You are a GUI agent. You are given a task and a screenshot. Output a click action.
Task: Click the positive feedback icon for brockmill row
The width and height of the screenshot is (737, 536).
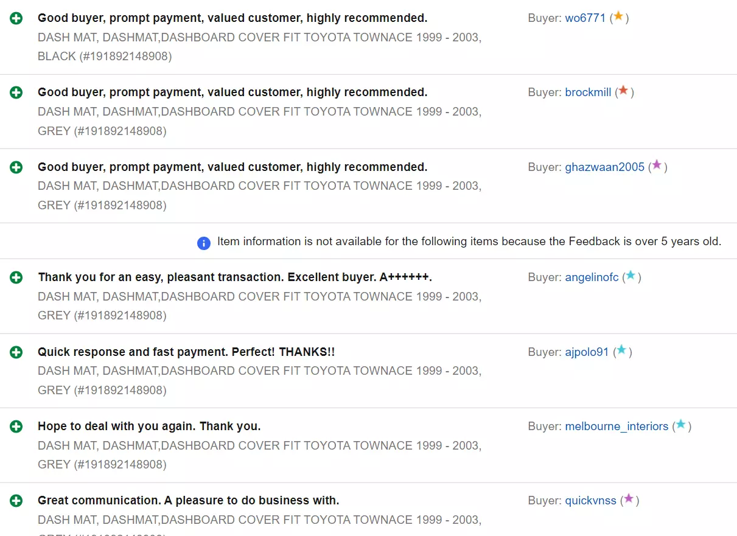coord(16,92)
